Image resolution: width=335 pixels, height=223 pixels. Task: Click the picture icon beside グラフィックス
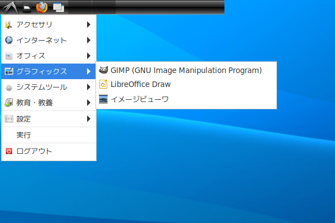click(x=9, y=71)
